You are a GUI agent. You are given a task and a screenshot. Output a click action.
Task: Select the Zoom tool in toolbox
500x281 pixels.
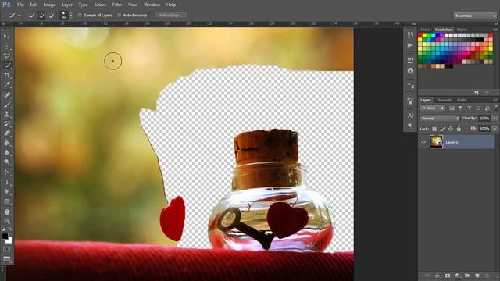(x=7, y=221)
